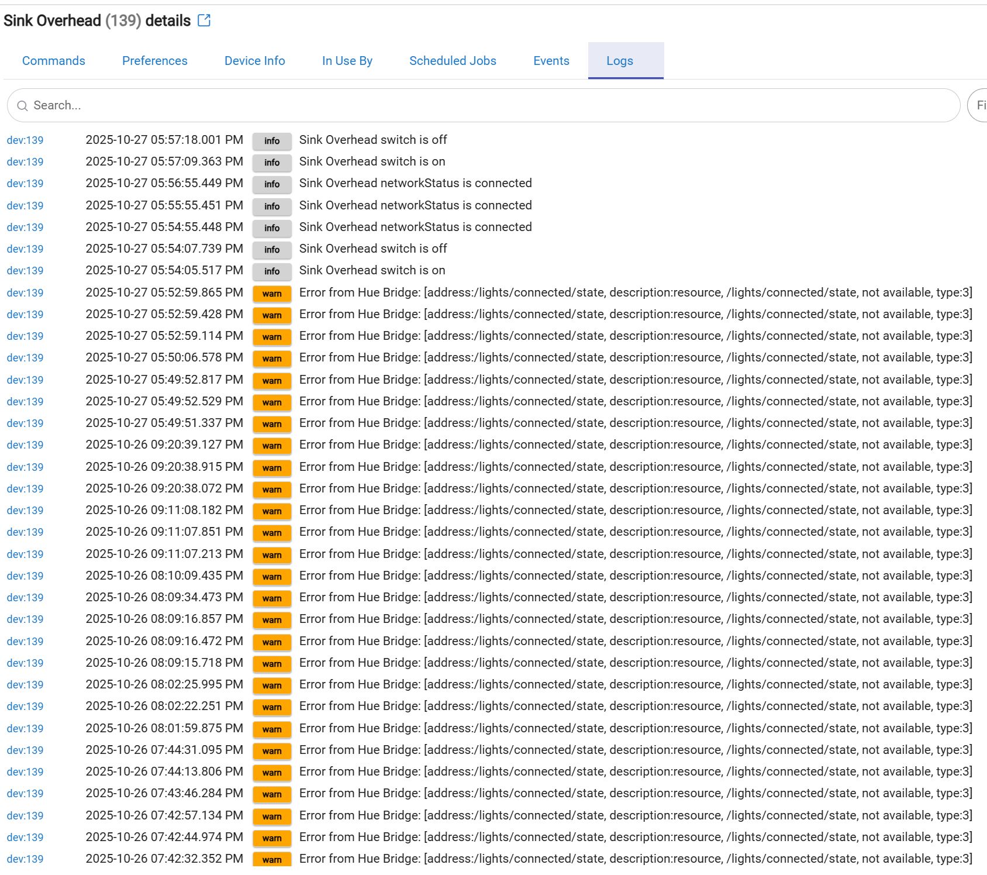Open the partially visible filter button
987x875 pixels.
click(x=979, y=105)
